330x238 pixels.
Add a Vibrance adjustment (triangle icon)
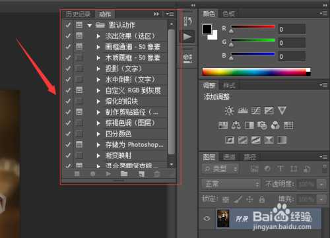282,111
